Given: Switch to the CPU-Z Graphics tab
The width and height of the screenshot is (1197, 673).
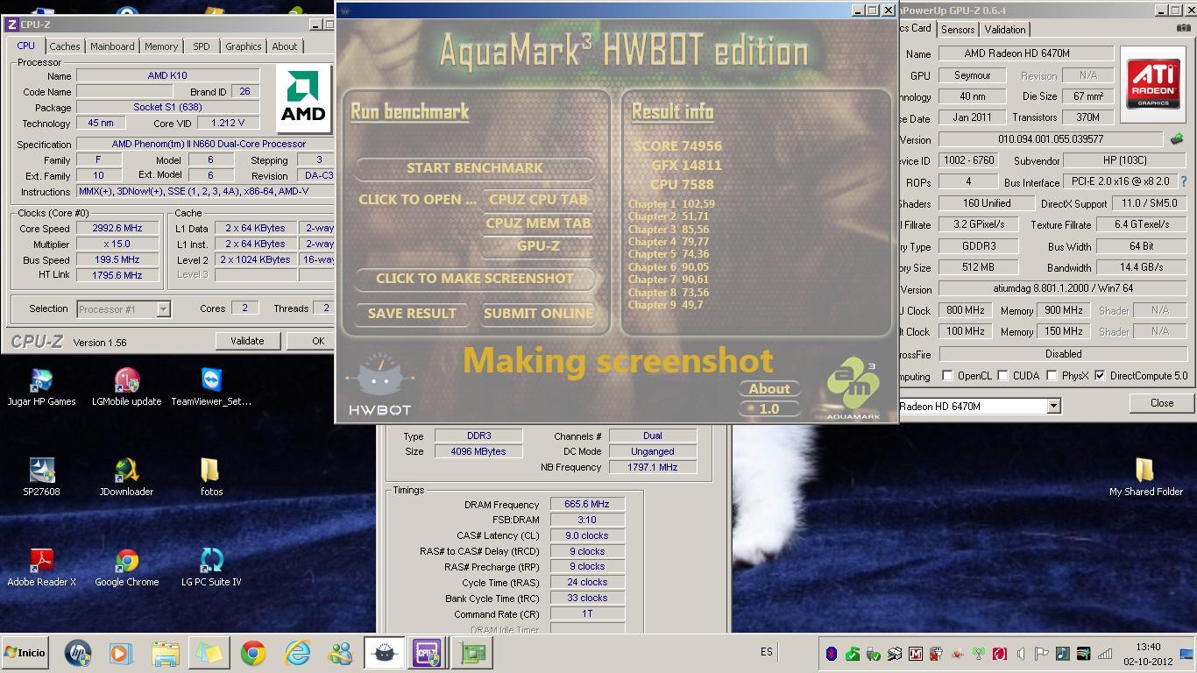Looking at the screenshot, I should pyautogui.click(x=243, y=46).
